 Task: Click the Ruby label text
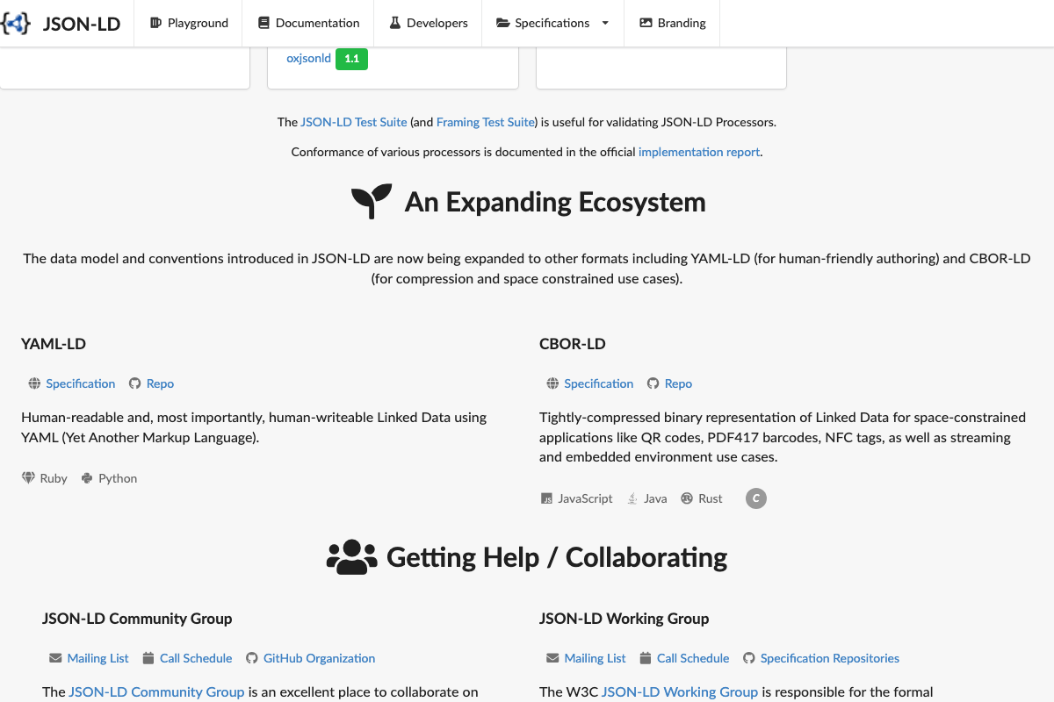pyautogui.click(x=54, y=478)
